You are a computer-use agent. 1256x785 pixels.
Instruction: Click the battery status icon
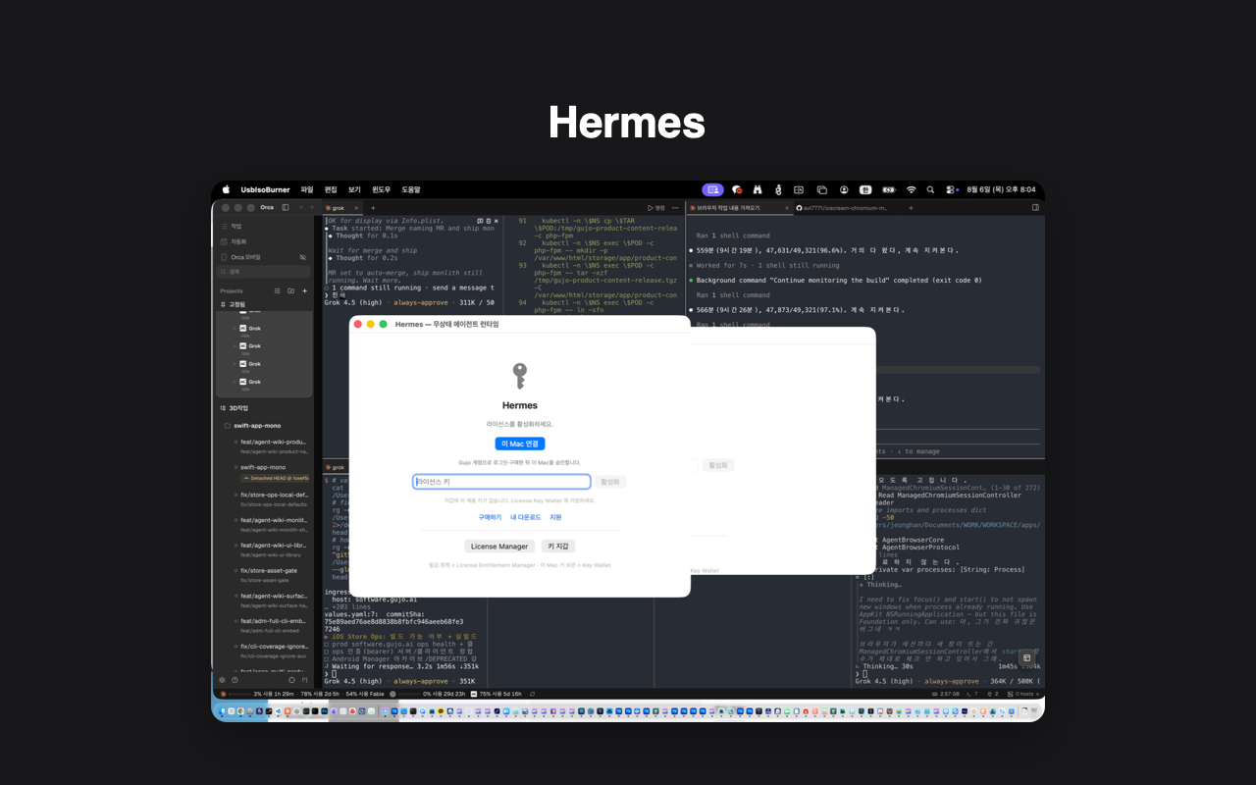[888, 189]
